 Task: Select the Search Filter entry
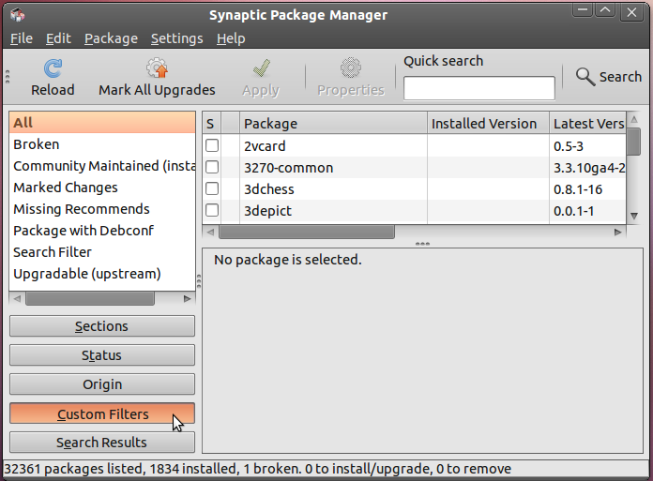pos(102,252)
